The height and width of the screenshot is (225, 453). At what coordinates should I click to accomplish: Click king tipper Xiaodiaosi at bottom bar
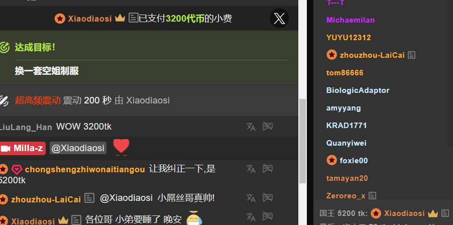404,213
